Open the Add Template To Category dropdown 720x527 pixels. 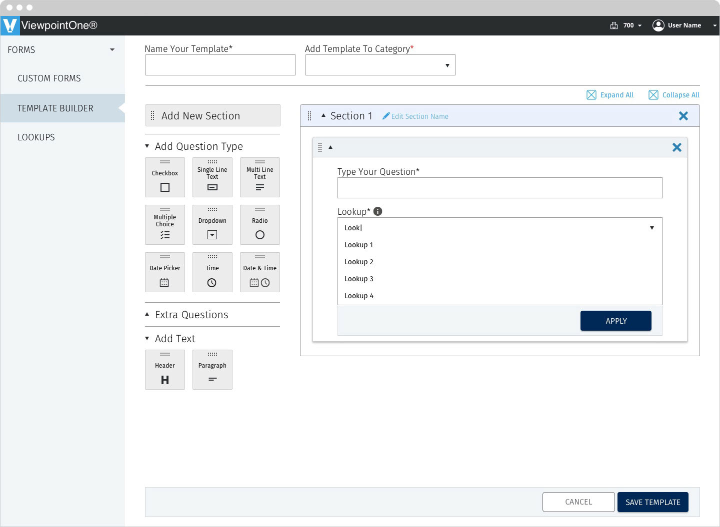click(x=380, y=65)
